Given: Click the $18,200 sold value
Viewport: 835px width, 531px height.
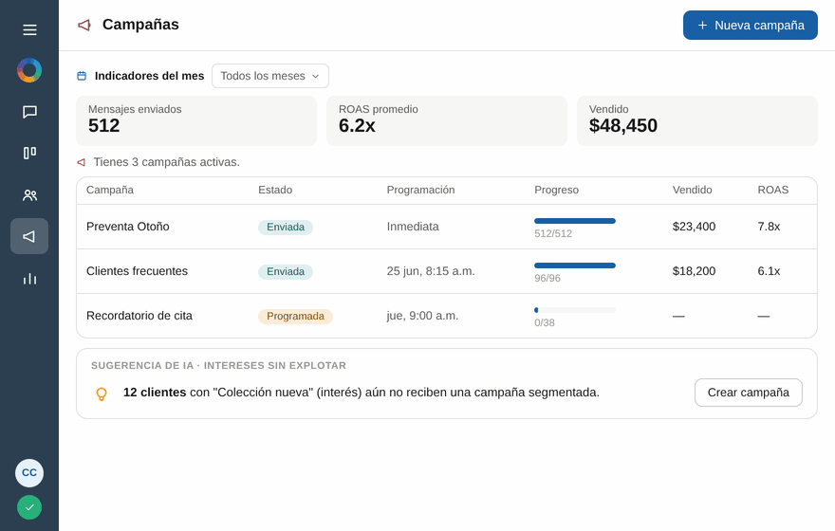Looking at the screenshot, I should tap(694, 271).
